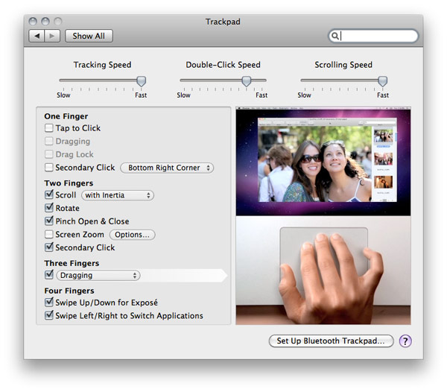The width and height of the screenshot is (447, 392).
Task: Click the Tracking Speed slider knob
Action: point(141,81)
